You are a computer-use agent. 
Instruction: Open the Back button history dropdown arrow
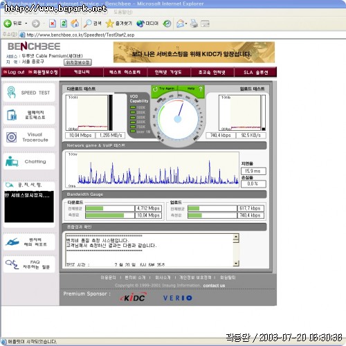click(x=26, y=24)
